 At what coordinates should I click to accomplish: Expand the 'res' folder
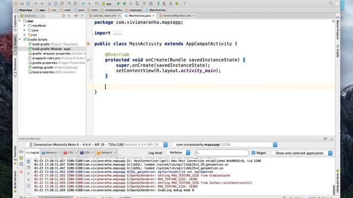24,35
